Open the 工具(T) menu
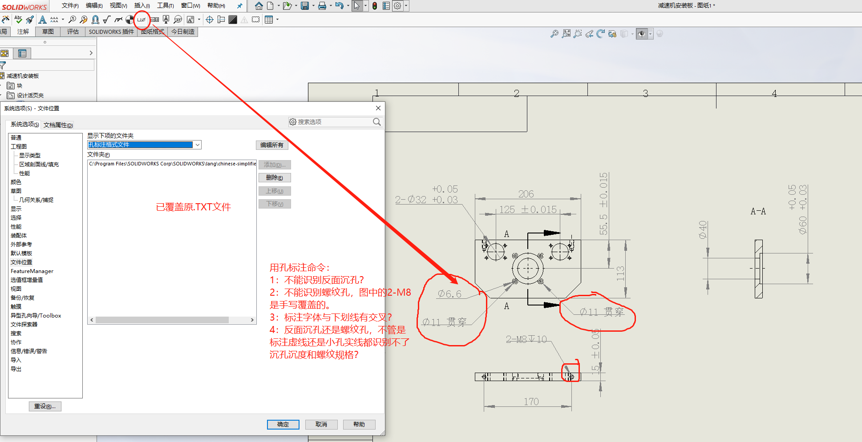 click(x=166, y=6)
